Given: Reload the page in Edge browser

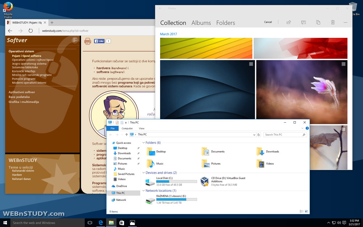Looking at the screenshot, I should click(x=30, y=31).
